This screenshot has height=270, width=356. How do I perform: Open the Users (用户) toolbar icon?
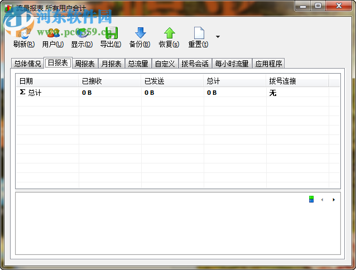pos(53,33)
